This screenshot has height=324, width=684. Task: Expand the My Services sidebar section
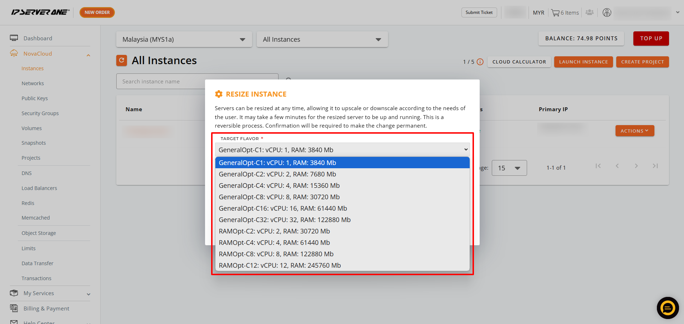tap(88, 294)
